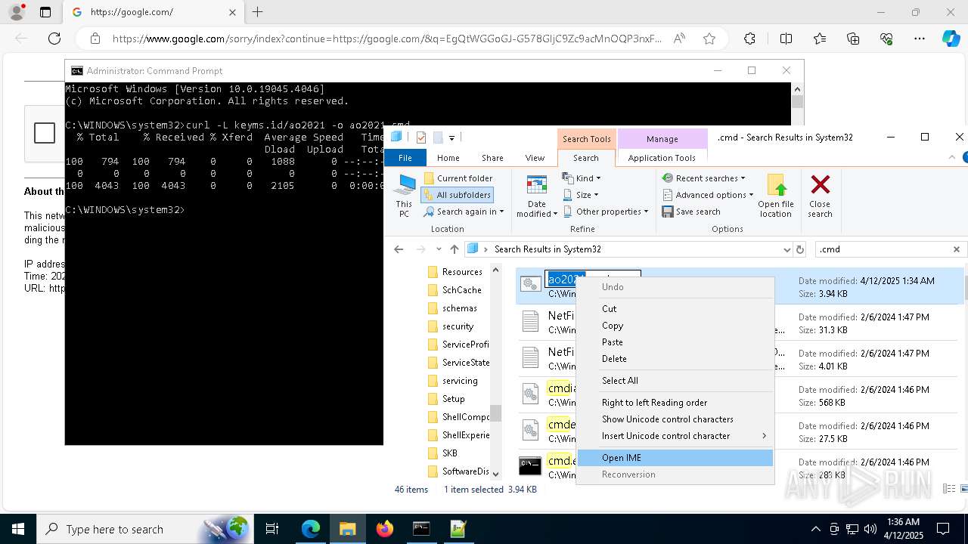Screen dimensions: 968x544
Task: Click cmd.exe black console icon
Action: click(x=530, y=466)
